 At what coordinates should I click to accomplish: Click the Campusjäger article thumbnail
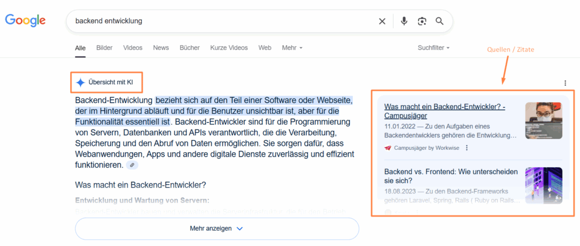click(x=544, y=120)
